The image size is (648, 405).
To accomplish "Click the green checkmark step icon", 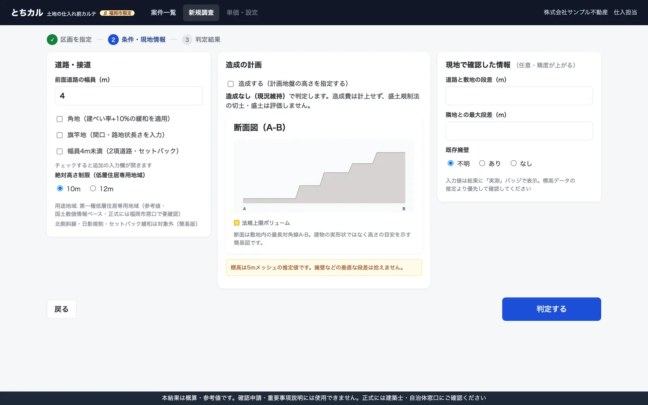I will coord(52,40).
